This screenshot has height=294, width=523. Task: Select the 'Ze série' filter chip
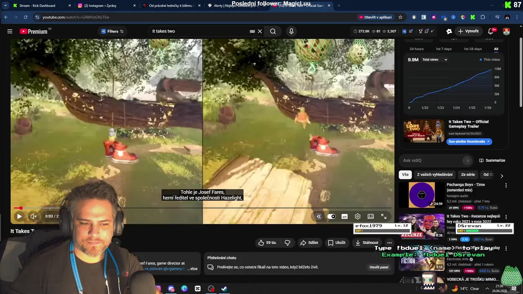coord(468,174)
